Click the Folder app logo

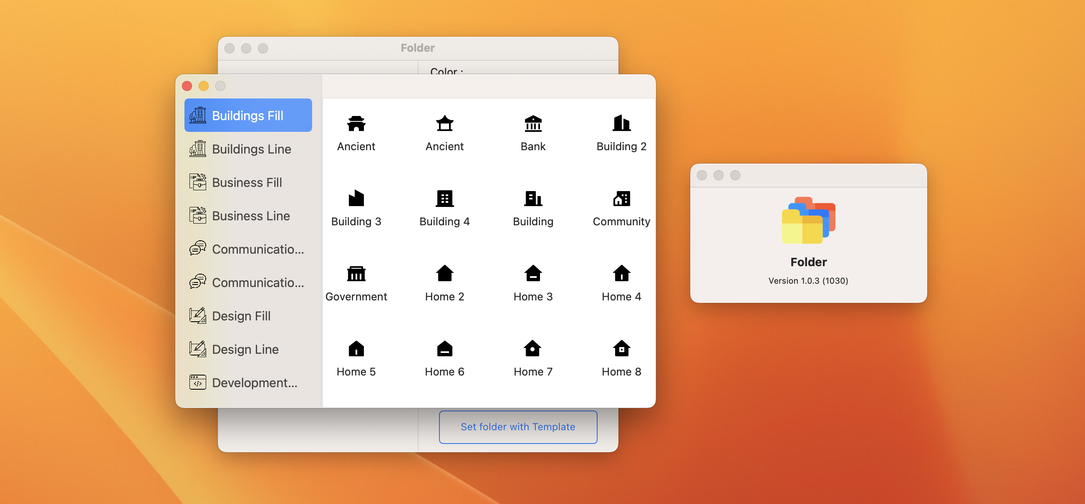[808, 220]
